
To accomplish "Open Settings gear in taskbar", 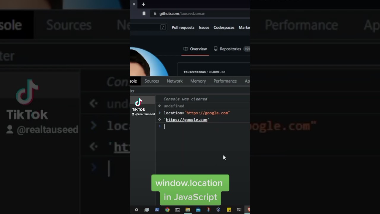I will click(x=137, y=210).
